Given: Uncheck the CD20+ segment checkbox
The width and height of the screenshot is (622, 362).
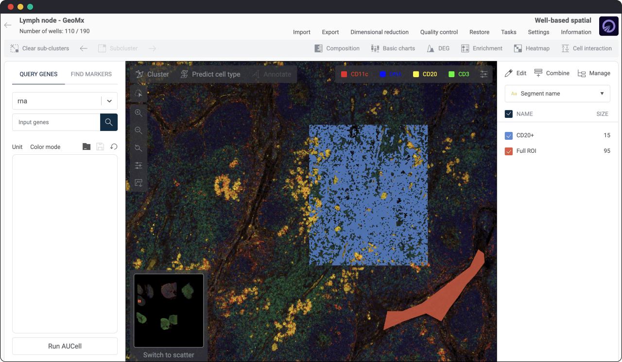Looking at the screenshot, I should pos(509,136).
